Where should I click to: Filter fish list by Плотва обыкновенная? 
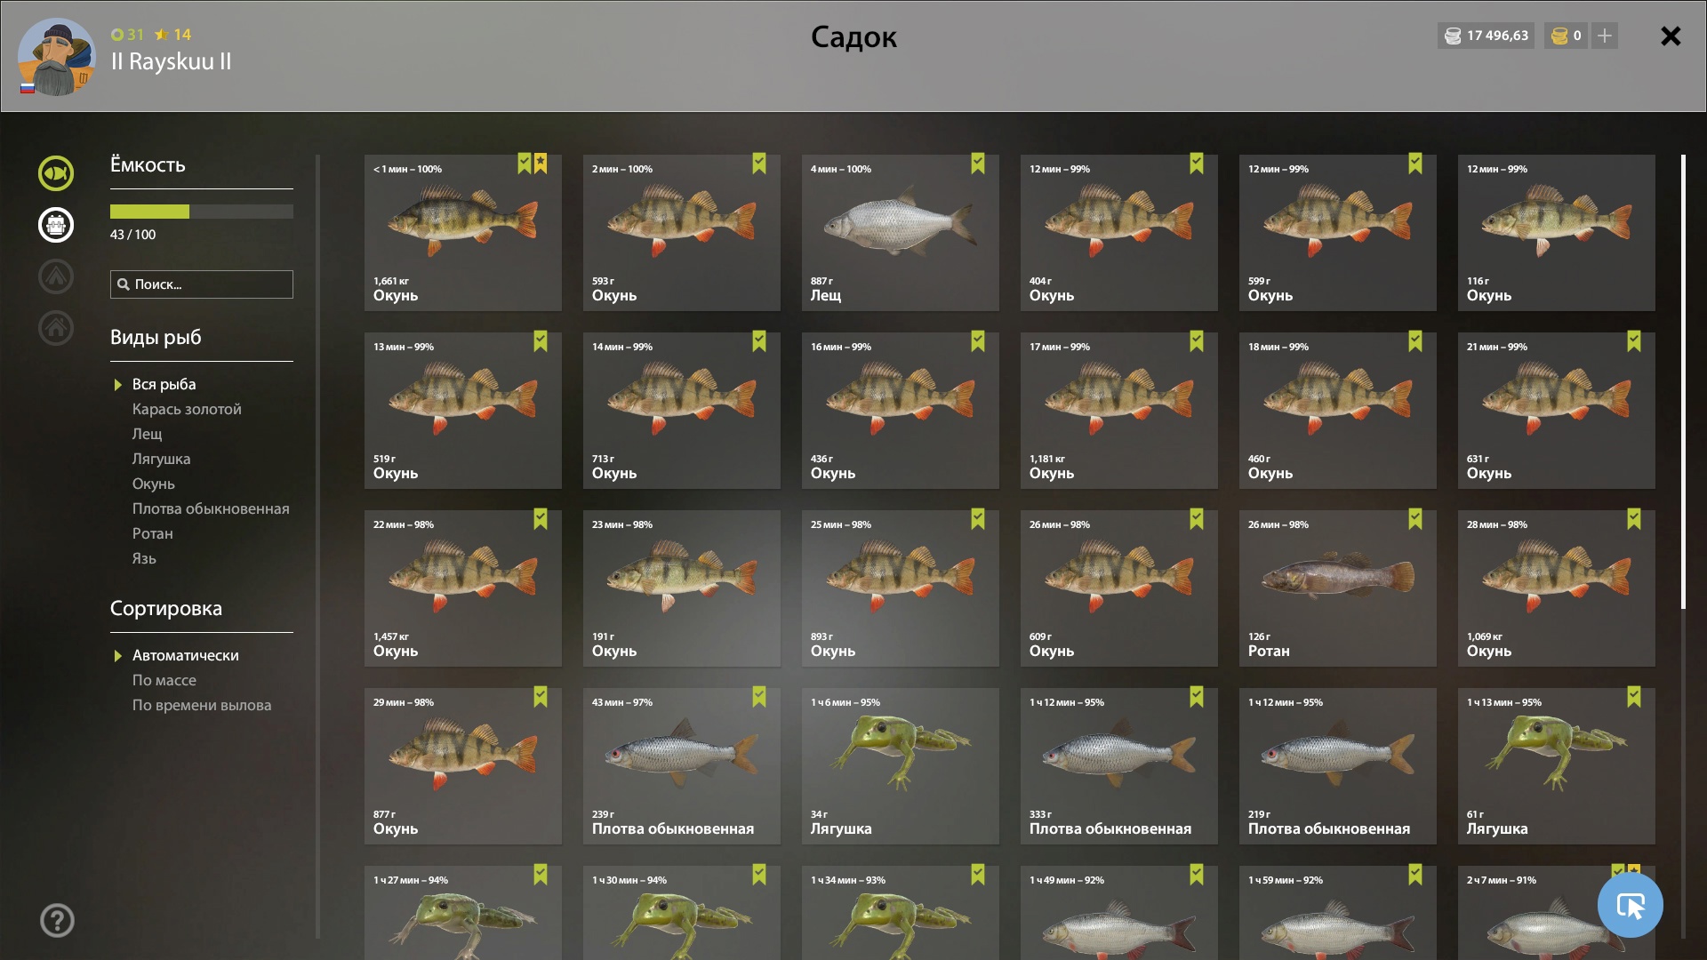pyautogui.click(x=211, y=508)
